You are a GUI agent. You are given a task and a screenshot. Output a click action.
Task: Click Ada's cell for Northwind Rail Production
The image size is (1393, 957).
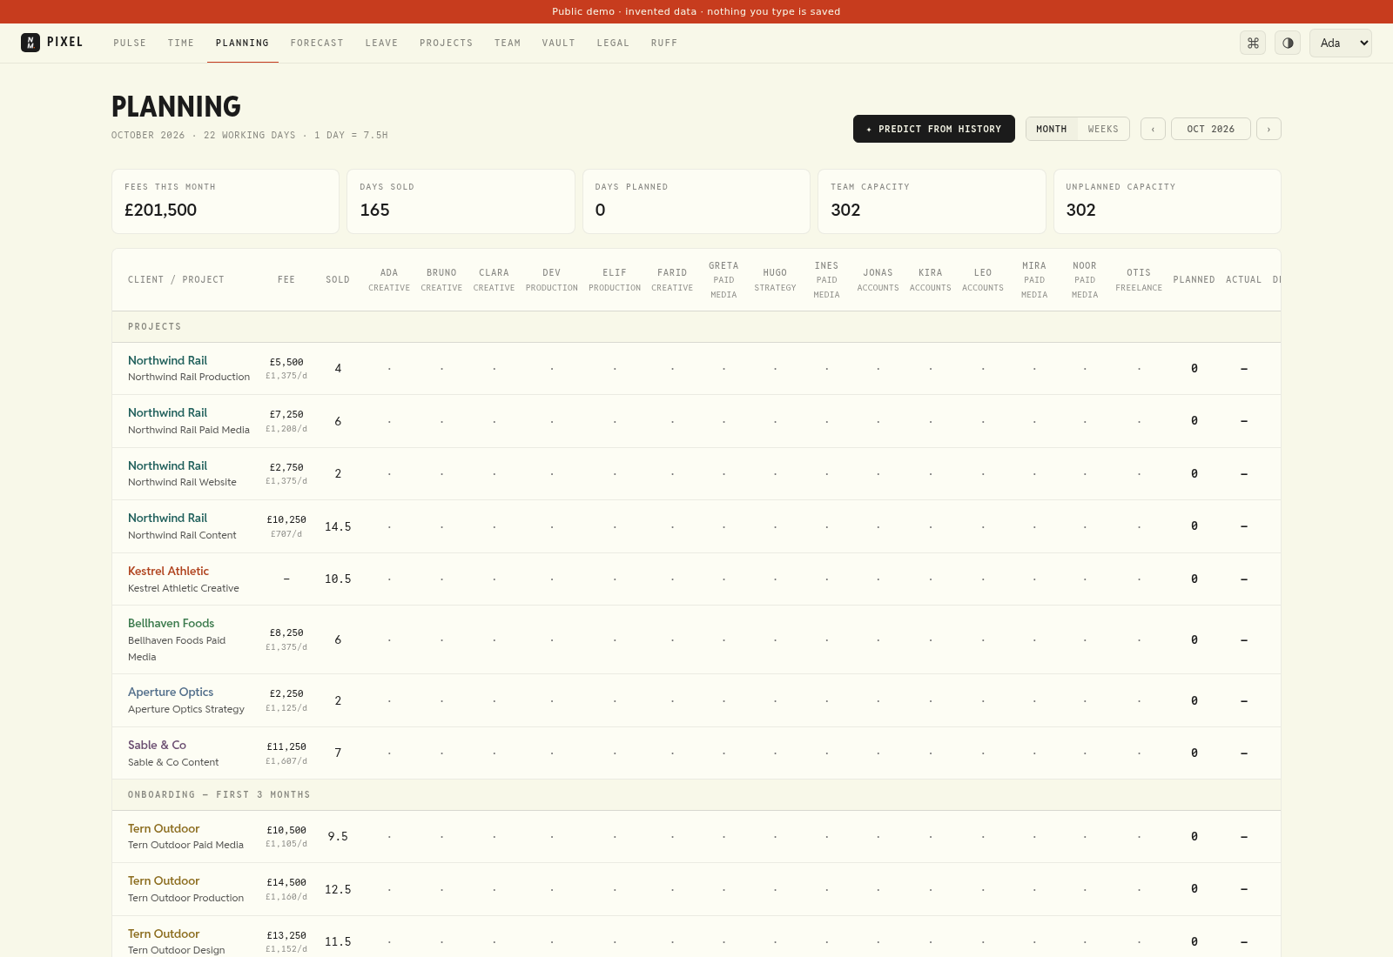tap(389, 369)
